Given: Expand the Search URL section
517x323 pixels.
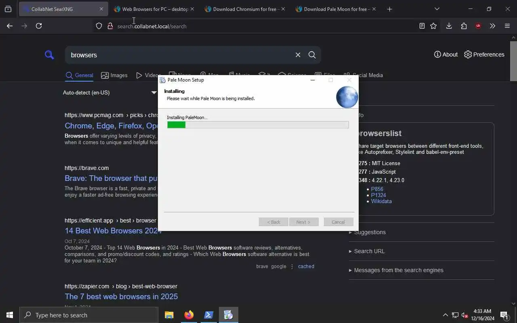Looking at the screenshot, I should click(367, 251).
